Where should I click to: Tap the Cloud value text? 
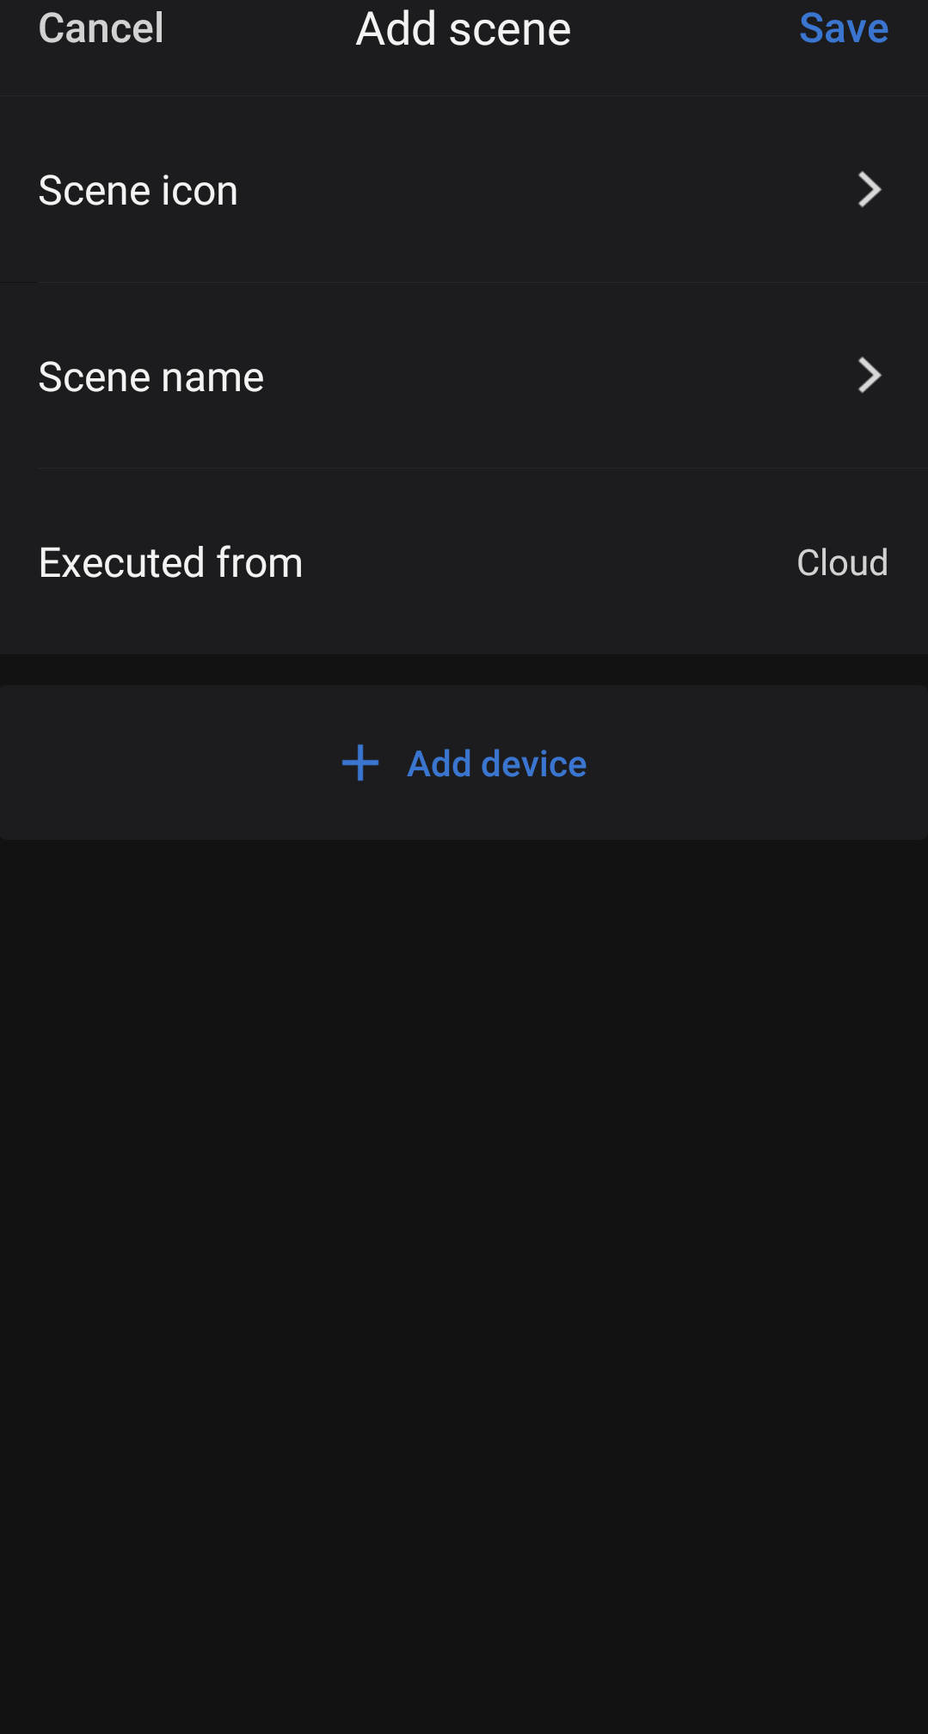841,563
